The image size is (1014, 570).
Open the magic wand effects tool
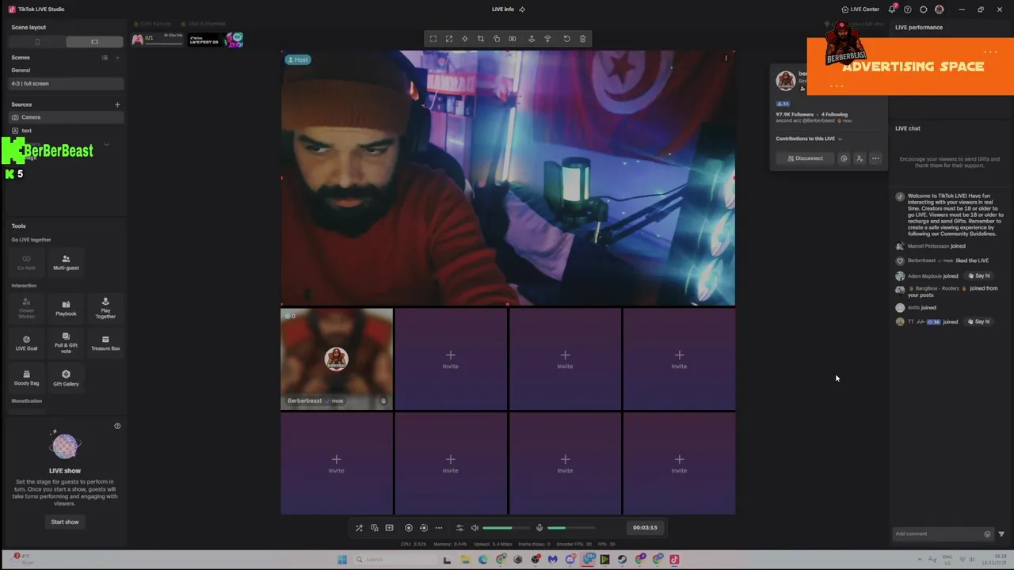pyautogui.click(x=359, y=528)
